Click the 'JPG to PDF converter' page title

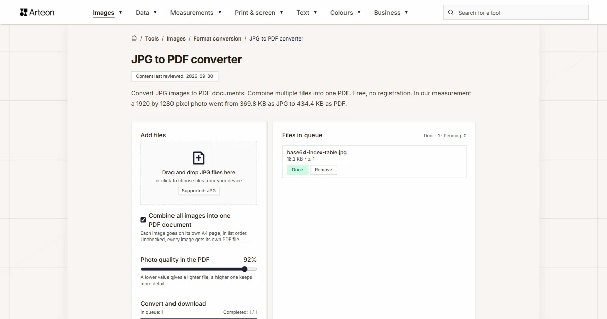(x=186, y=59)
